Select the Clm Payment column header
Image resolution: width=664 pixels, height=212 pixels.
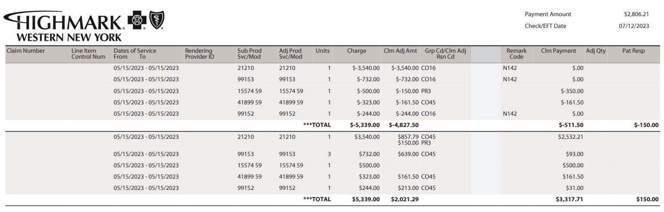(559, 51)
